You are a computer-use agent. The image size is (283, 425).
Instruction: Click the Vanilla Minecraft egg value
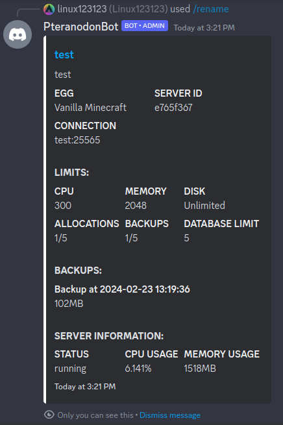(90, 108)
